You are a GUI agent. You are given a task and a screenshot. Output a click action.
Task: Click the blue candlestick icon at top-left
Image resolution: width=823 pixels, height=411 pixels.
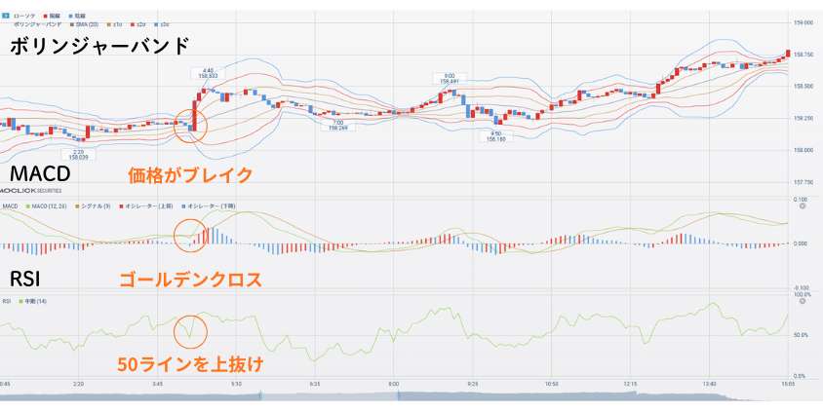[x=7, y=17]
